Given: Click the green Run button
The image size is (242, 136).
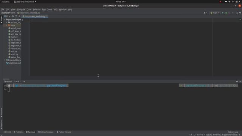Looking at the screenshot, I should (223, 13).
